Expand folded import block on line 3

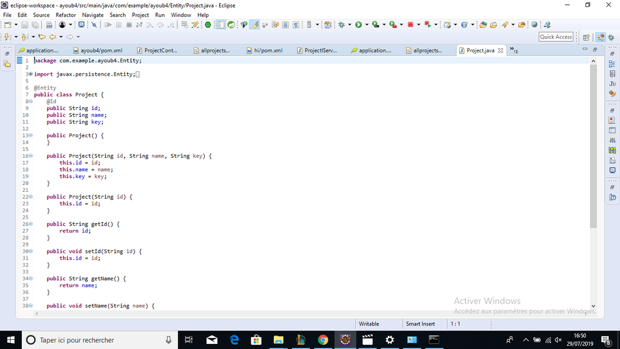point(31,74)
